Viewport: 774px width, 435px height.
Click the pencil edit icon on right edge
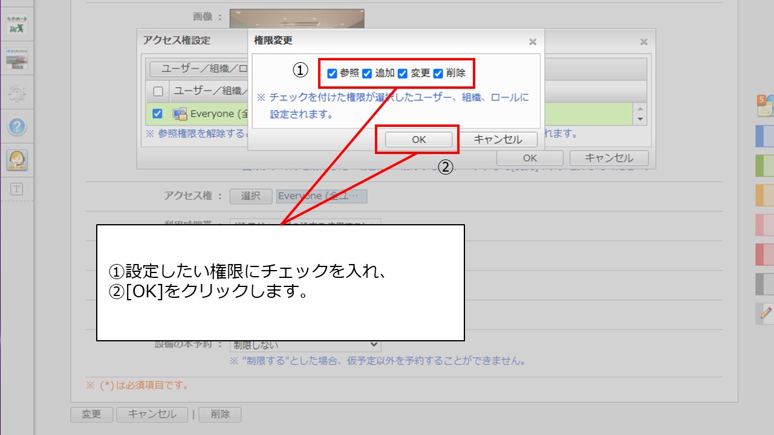click(766, 313)
